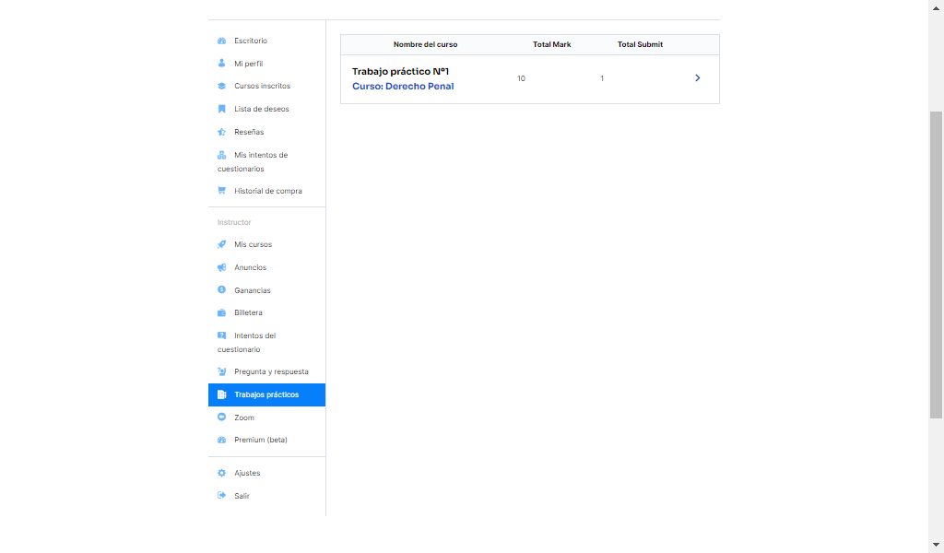Click the Cursos inscritos graduation cap icon
The height and width of the screenshot is (553, 944).
221,86
